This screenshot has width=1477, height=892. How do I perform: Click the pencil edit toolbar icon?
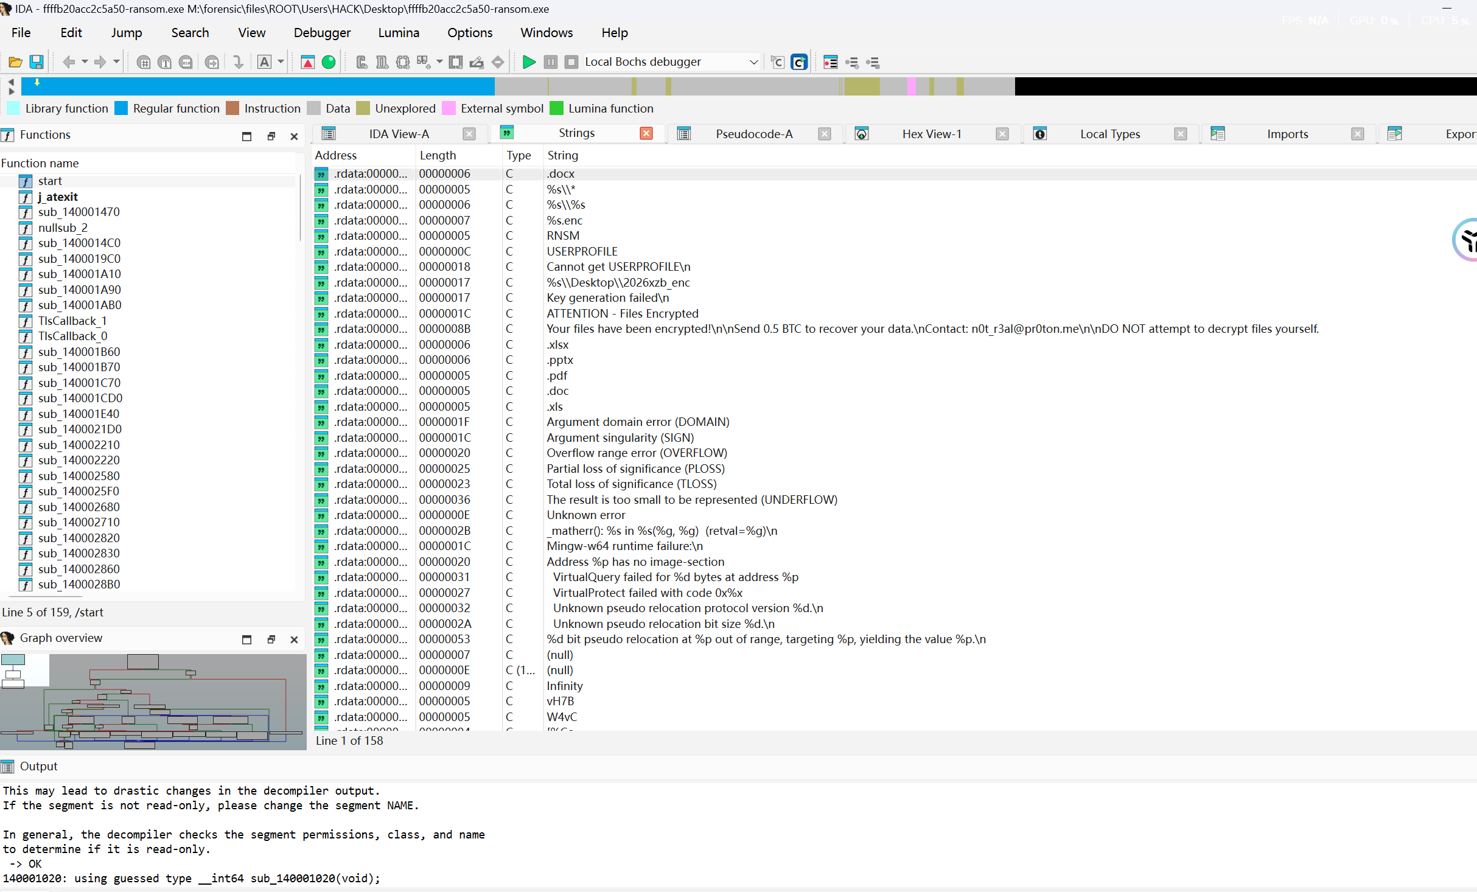click(477, 62)
